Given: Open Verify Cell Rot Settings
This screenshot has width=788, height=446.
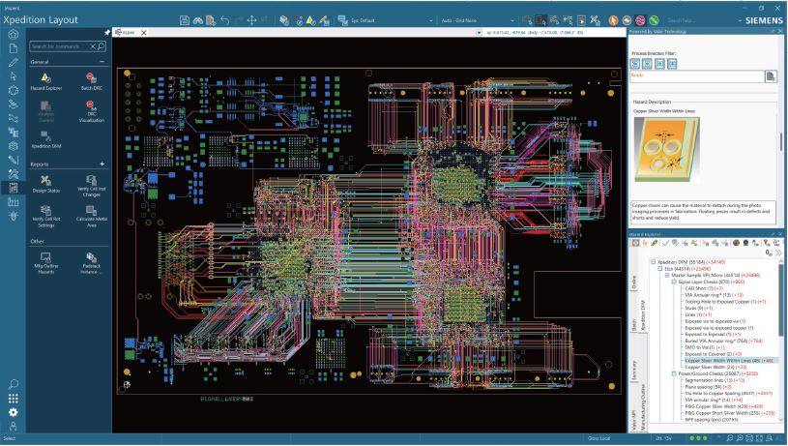Looking at the screenshot, I should tap(45, 216).
